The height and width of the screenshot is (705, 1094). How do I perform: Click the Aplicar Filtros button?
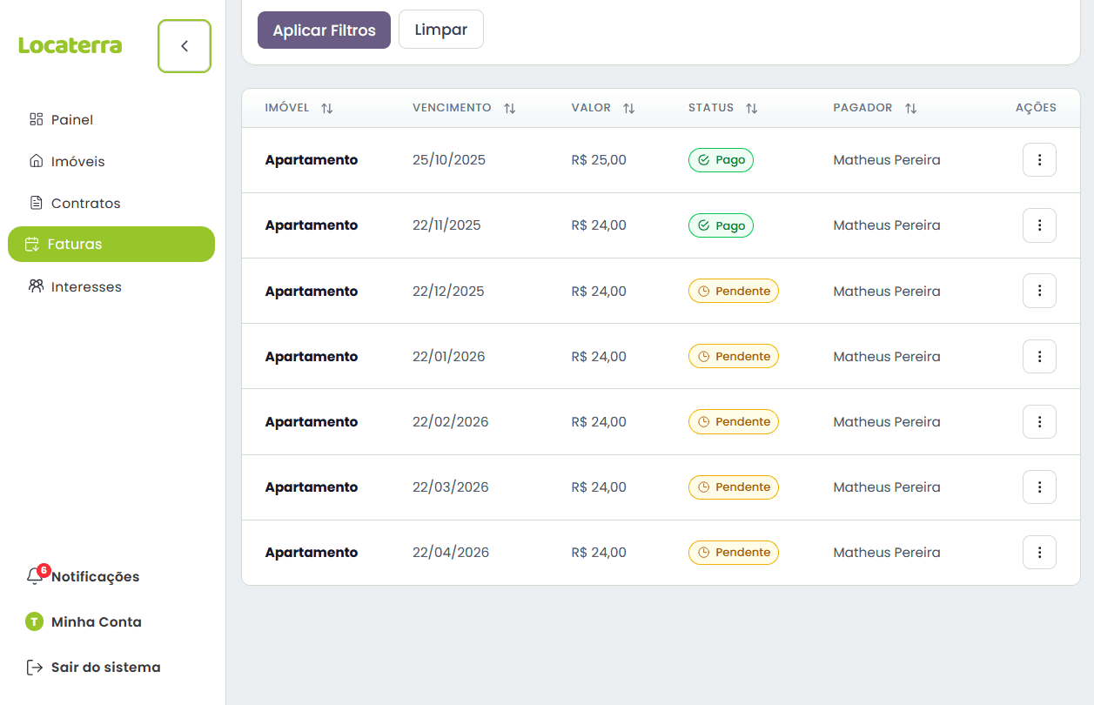pos(324,30)
